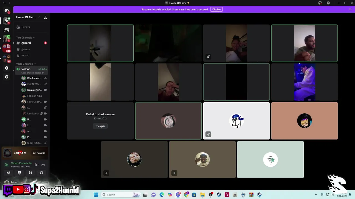Toggle camera on/off button
This screenshot has width=355, height=199.
click(x=8, y=173)
